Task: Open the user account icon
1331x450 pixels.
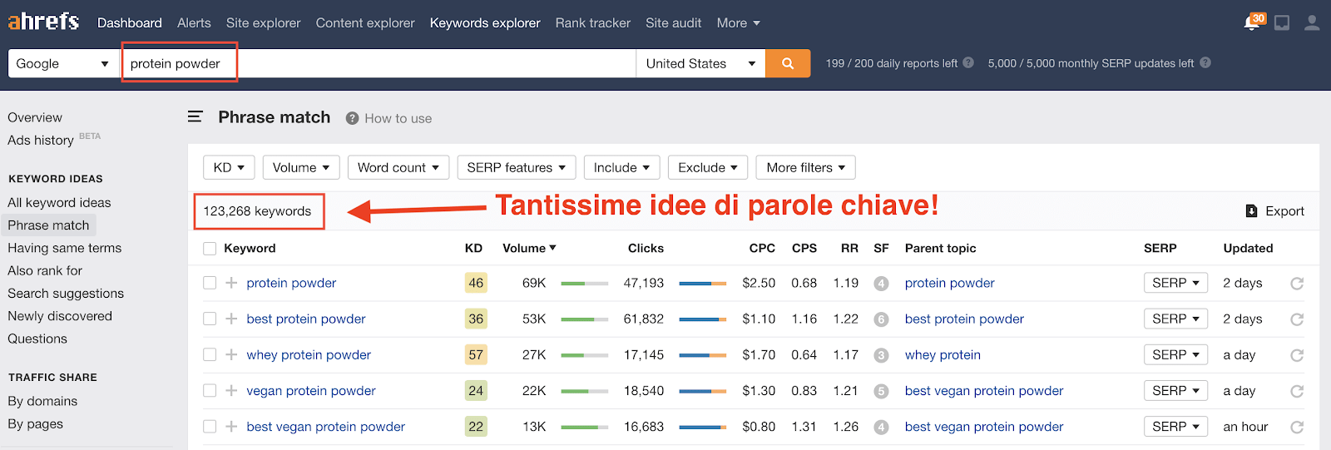Action: click(x=1312, y=22)
